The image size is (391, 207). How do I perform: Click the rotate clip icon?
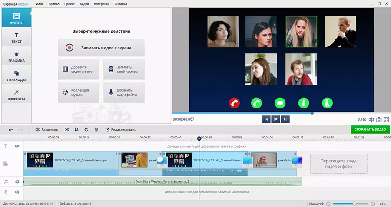(86, 129)
